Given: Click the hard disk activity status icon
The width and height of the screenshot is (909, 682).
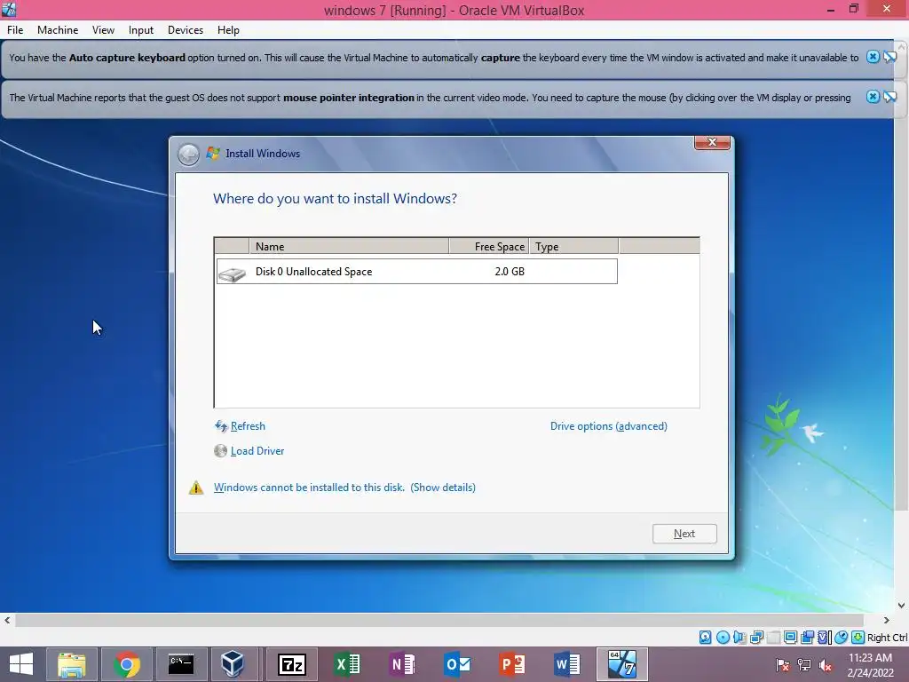Looking at the screenshot, I should click(705, 638).
